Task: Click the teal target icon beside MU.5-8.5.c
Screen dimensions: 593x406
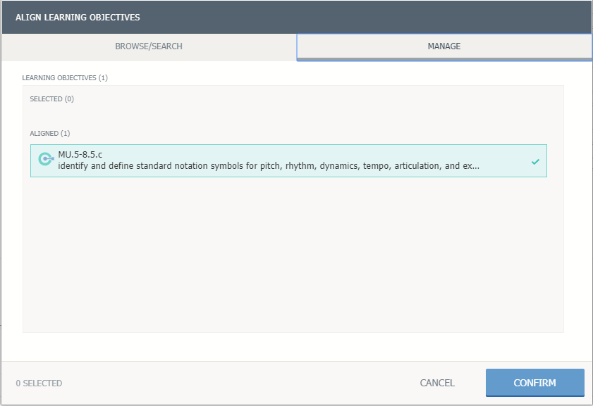Action: [45, 160]
